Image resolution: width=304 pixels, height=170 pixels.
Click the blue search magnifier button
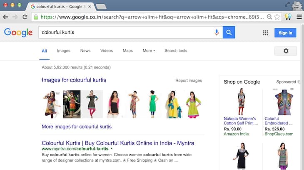coord(229,32)
